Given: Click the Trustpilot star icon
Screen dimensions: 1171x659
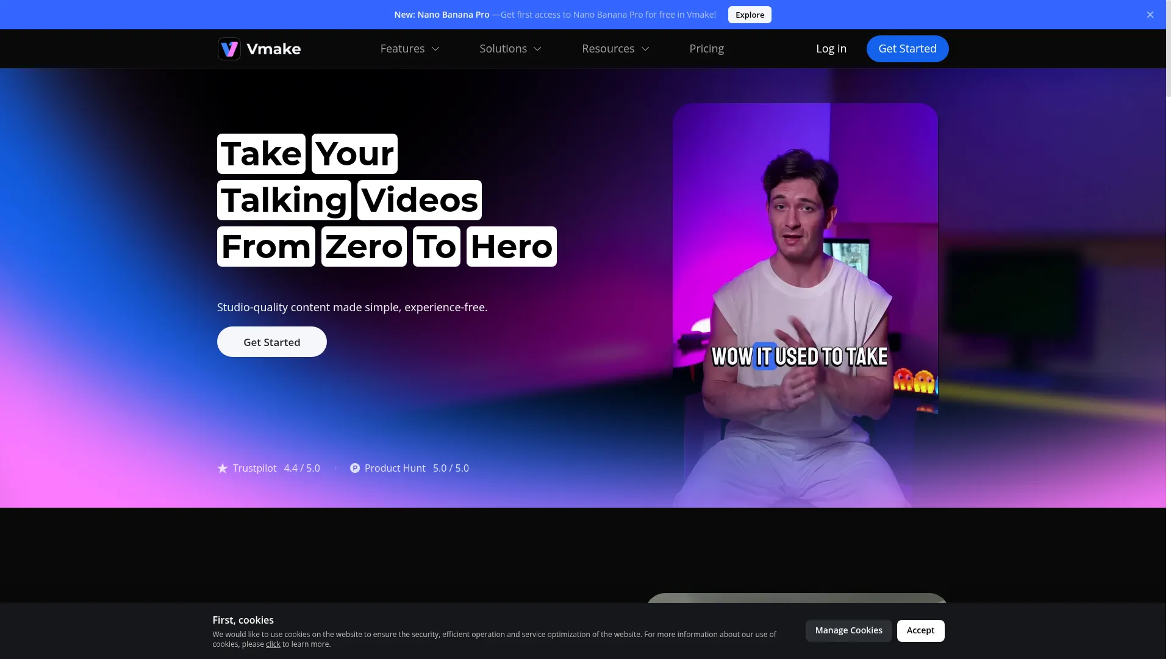Looking at the screenshot, I should [x=222, y=468].
